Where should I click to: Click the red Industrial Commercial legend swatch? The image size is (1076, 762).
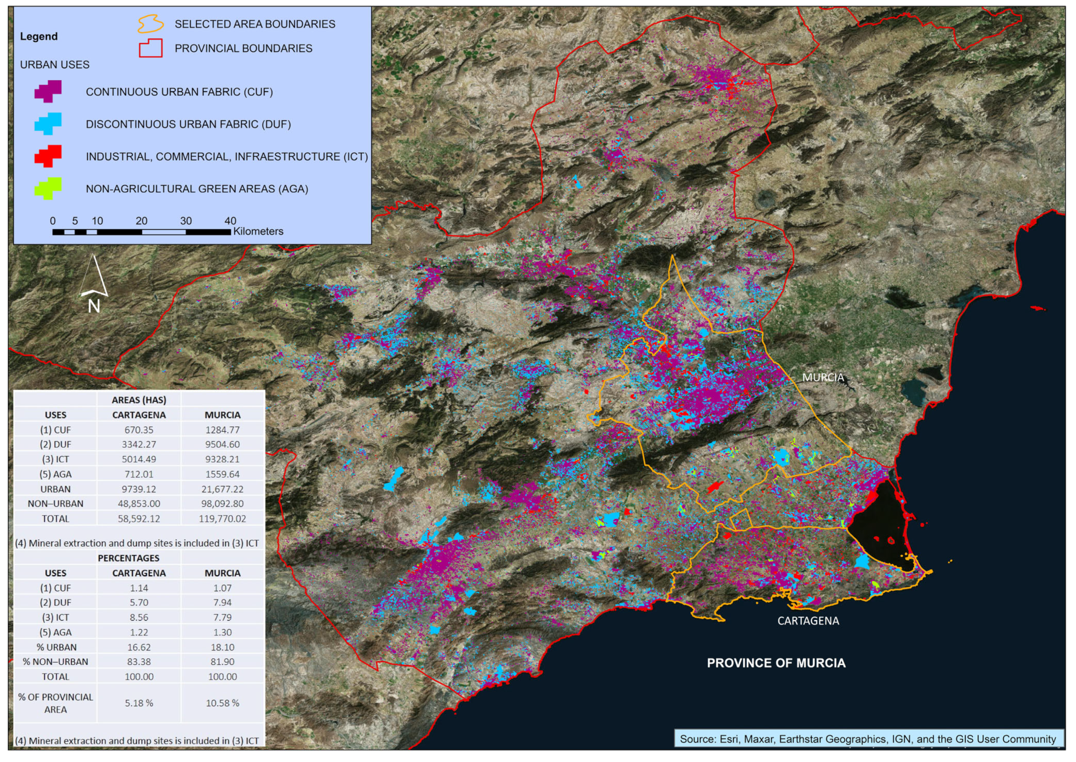coord(48,156)
